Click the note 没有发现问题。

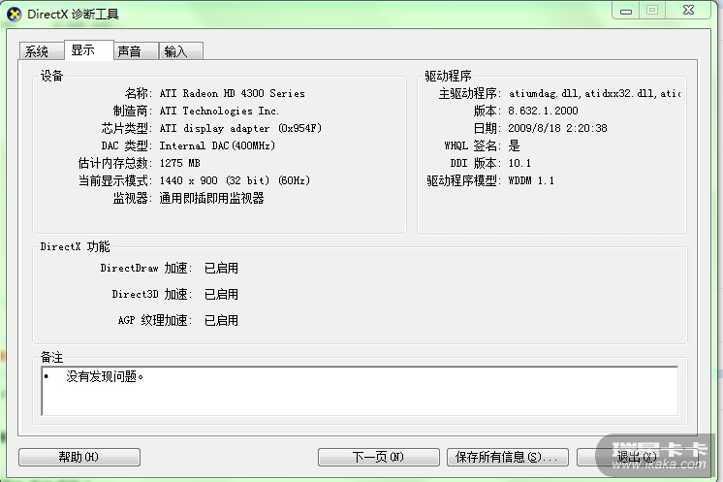(105, 377)
